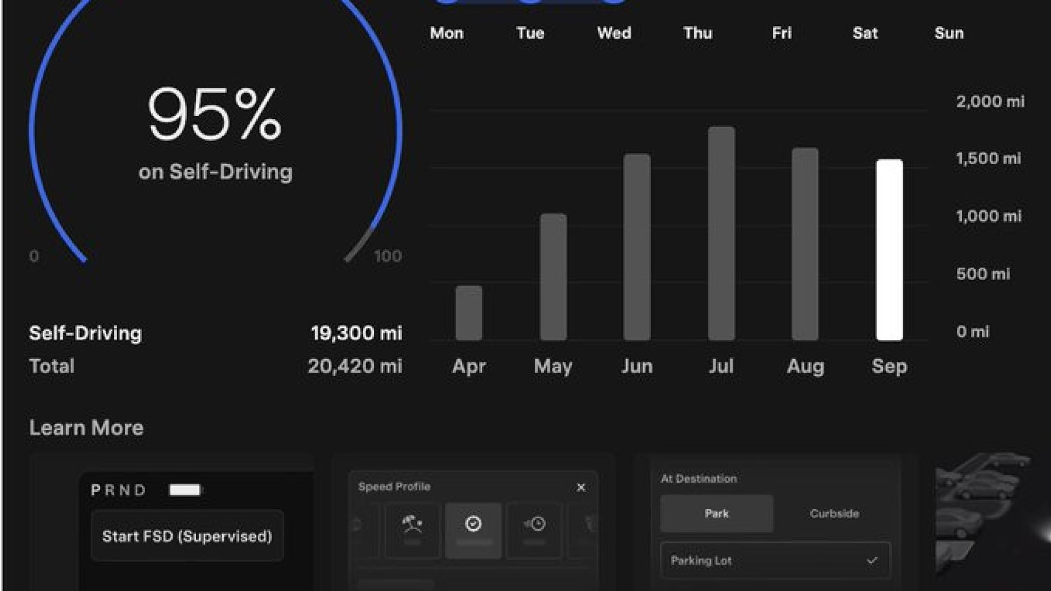Choose Park as destination option
This screenshot has width=1051, height=591.
717,513
